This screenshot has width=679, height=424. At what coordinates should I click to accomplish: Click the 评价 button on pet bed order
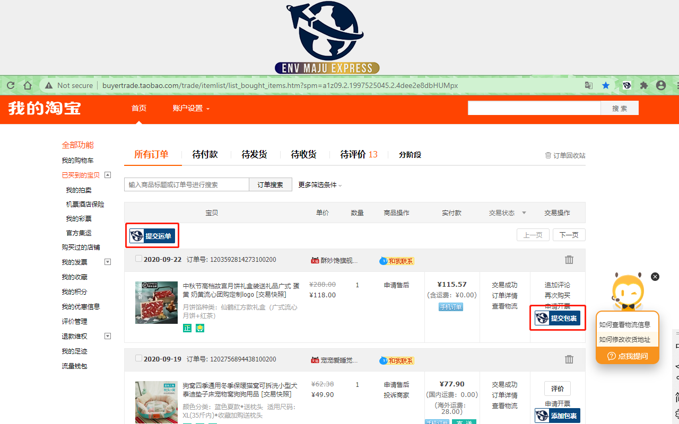tap(558, 388)
